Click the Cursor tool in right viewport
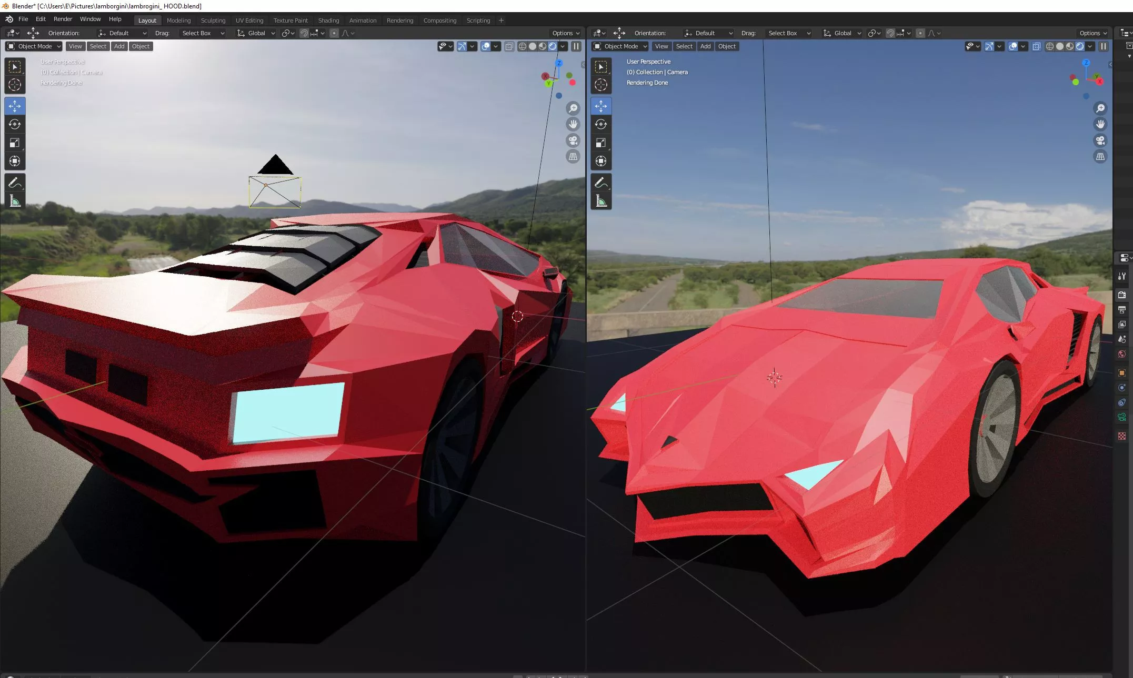This screenshot has height=678, width=1133. [601, 85]
